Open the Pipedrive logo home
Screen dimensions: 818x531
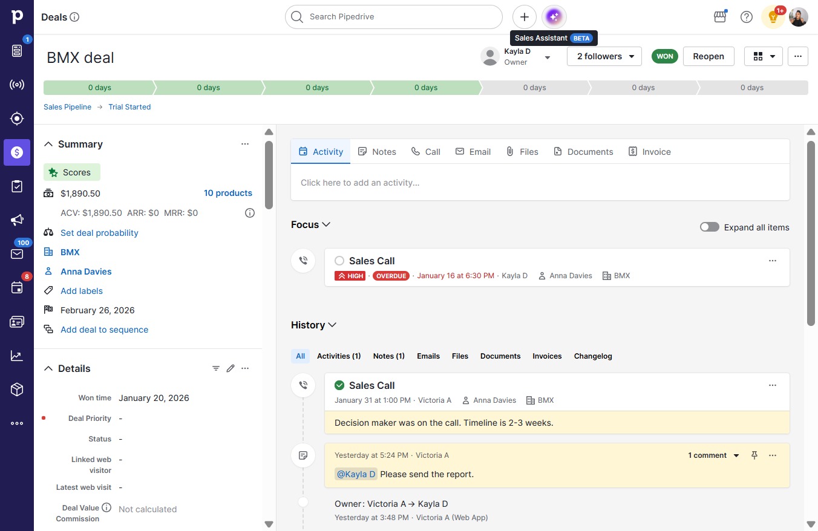pyautogui.click(x=17, y=17)
